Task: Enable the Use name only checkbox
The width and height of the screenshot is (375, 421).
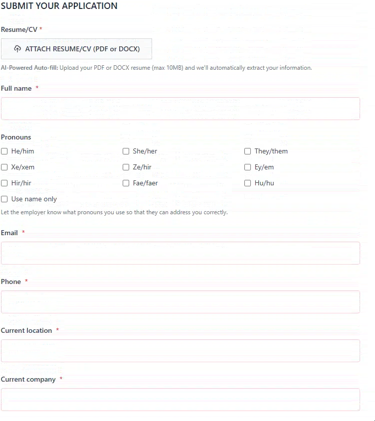Action: (4, 199)
